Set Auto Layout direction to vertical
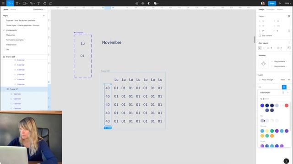 click(x=260, y=48)
